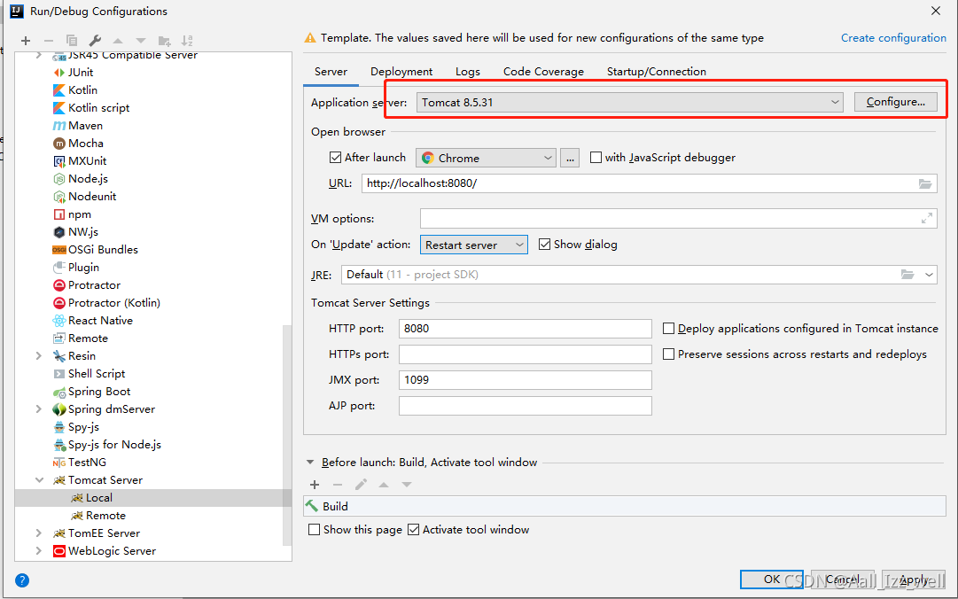Click the URL field folder browse icon
The width and height of the screenshot is (958, 599).
coord(925,183)
